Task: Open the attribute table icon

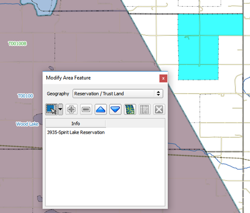Action: [145, 110]
